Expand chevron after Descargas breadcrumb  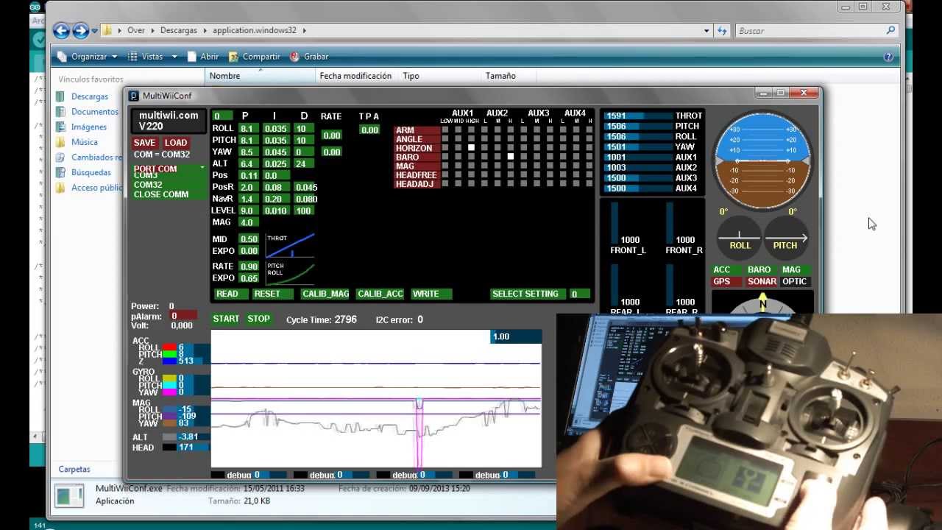205,31
